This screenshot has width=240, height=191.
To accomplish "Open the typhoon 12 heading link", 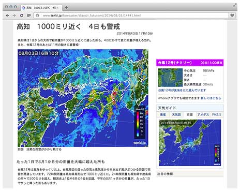I will tap(175, 63).
